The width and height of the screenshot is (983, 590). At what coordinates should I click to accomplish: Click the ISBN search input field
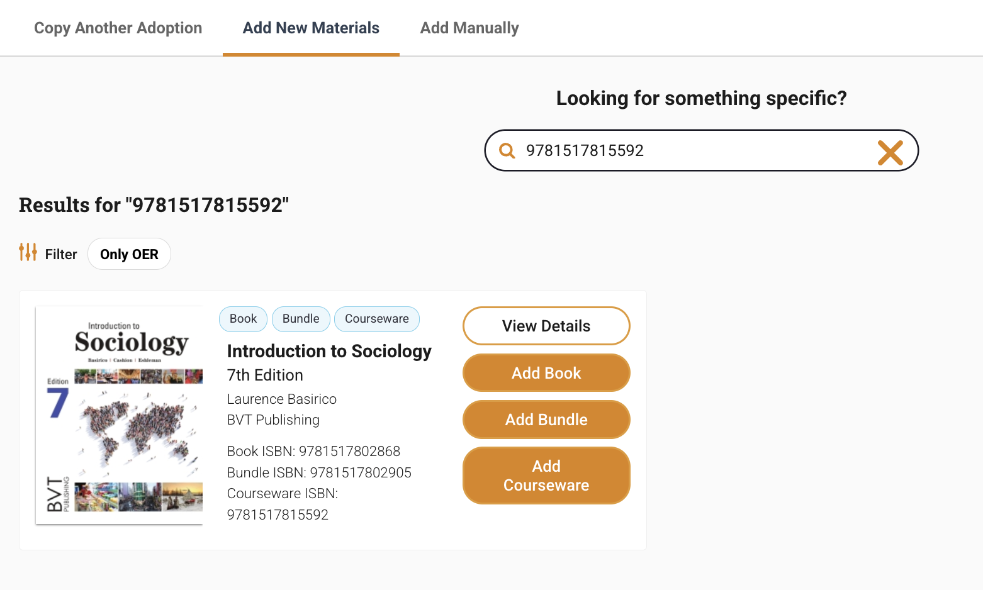692,150
